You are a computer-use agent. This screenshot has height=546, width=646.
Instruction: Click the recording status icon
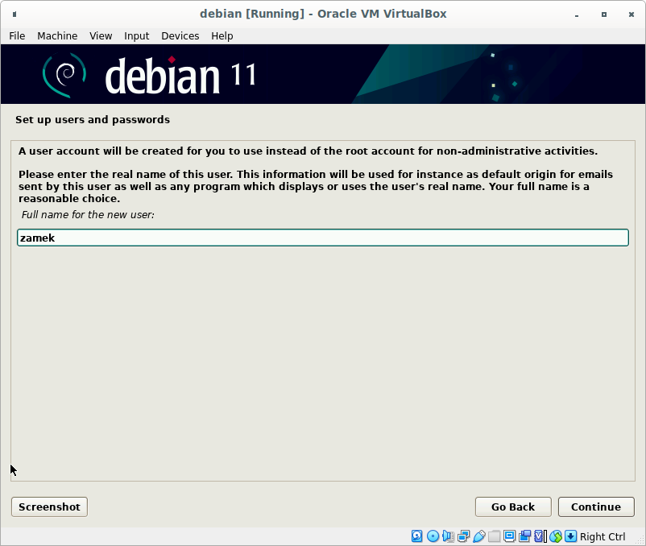point(524,536)
